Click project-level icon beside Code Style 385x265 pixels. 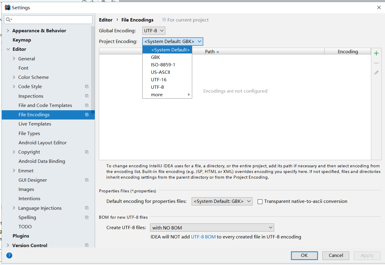[x=87, y=87]
